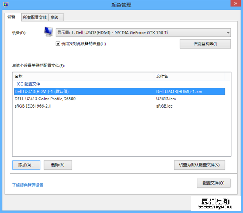Screen dimensions: 243x213
Task: Open the 配置文件(O) button menu
Action: (x=213, y=183)
